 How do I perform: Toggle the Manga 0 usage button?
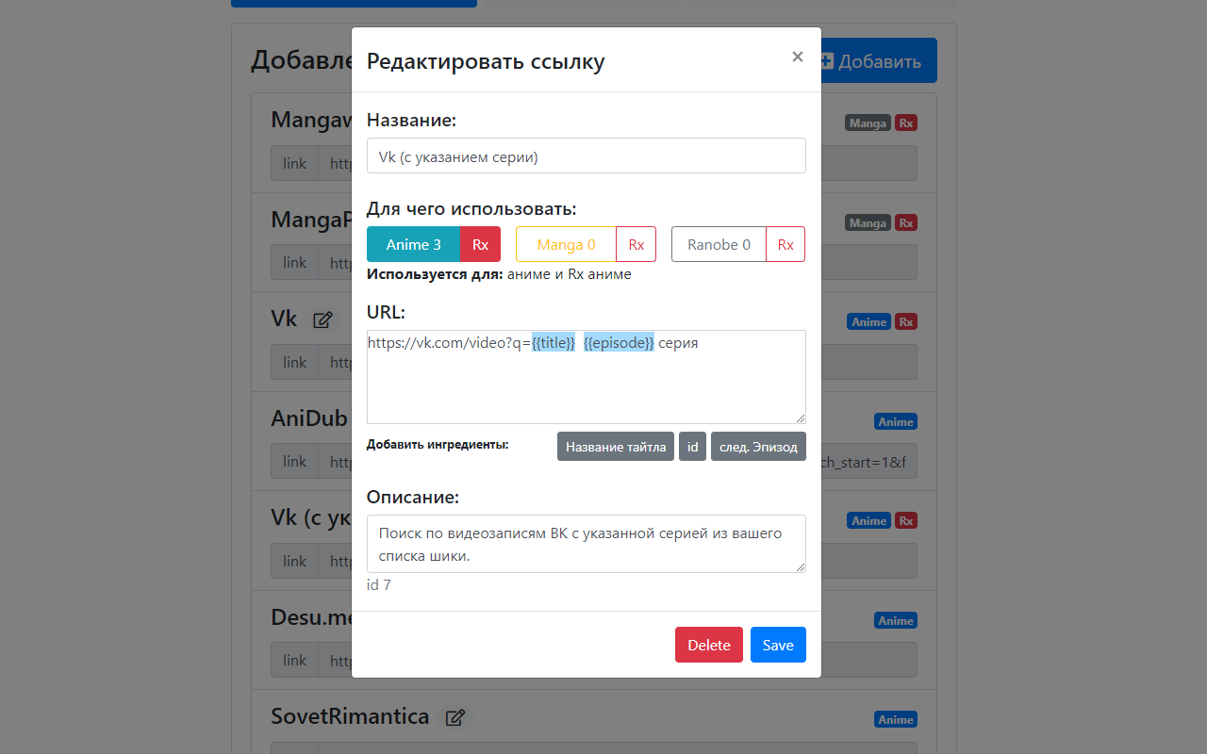(x=566, y=244)
